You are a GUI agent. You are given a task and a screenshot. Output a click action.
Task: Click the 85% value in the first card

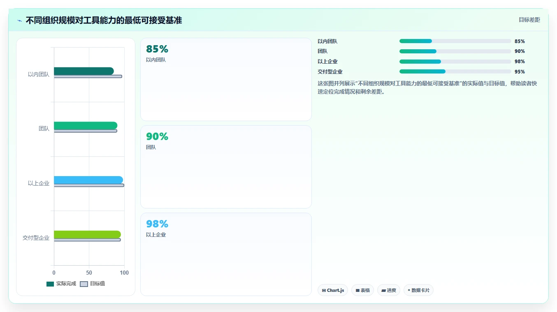point(157,49)
